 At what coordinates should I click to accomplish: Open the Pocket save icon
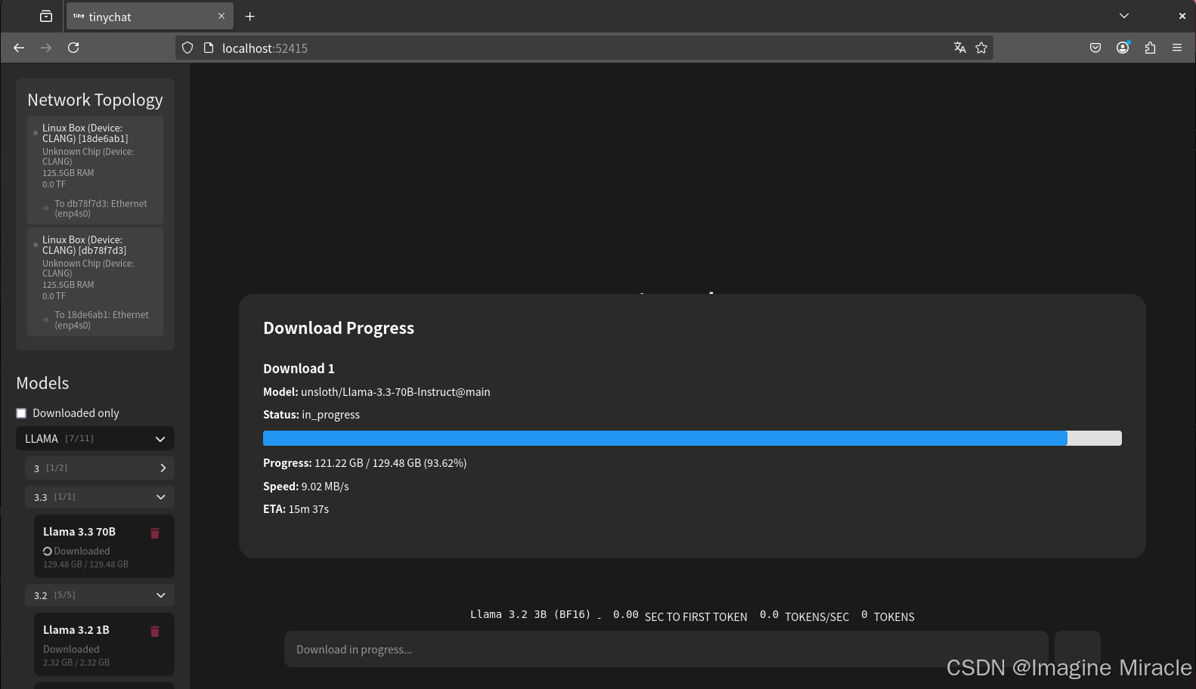pos(1095,48)
